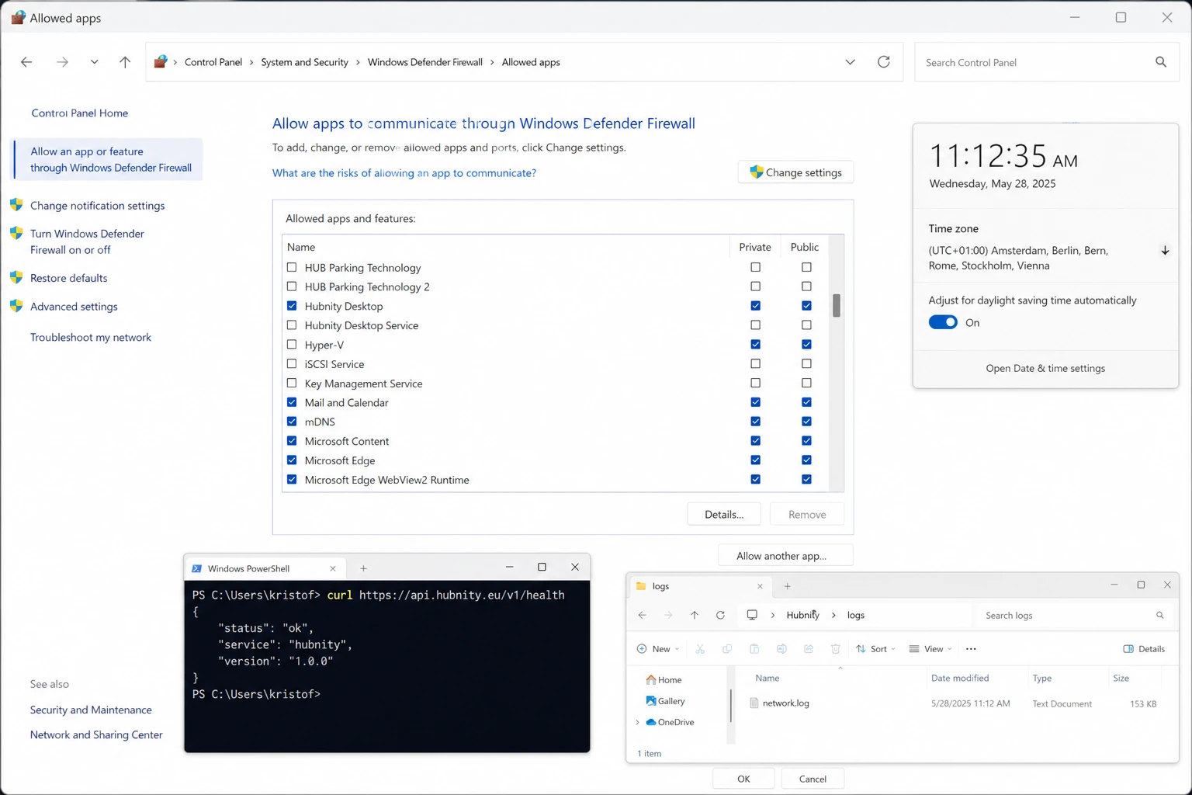Go back in the Control Panel window
This screenshot has height=795, width=1192.
click(x=26, y=62)
